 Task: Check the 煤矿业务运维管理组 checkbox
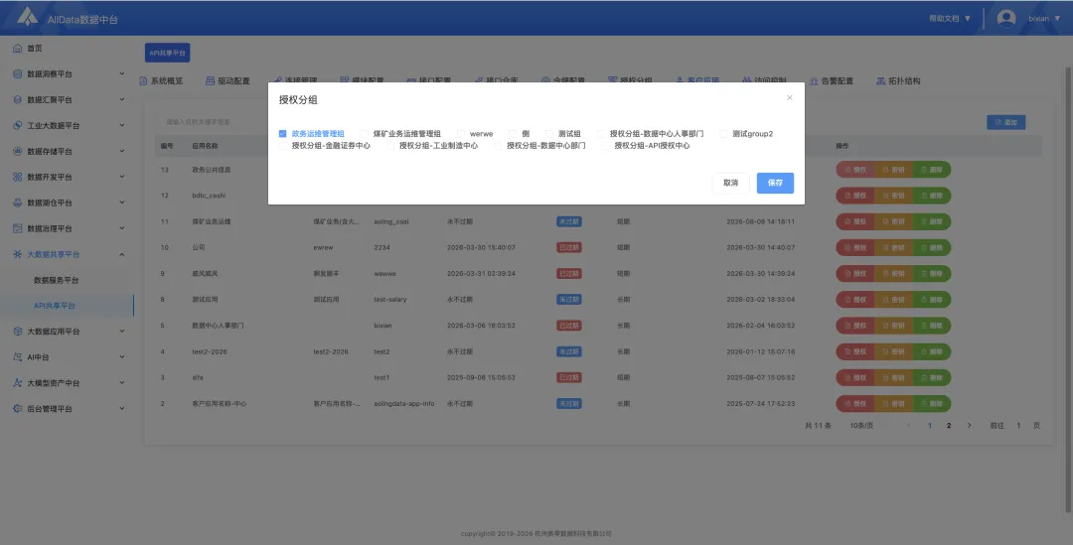(x=365, y=134)
